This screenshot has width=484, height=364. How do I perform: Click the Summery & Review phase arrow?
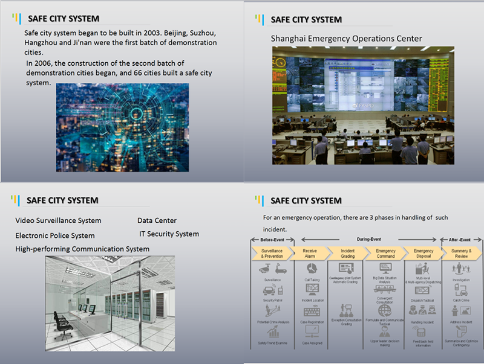(462, 254)
